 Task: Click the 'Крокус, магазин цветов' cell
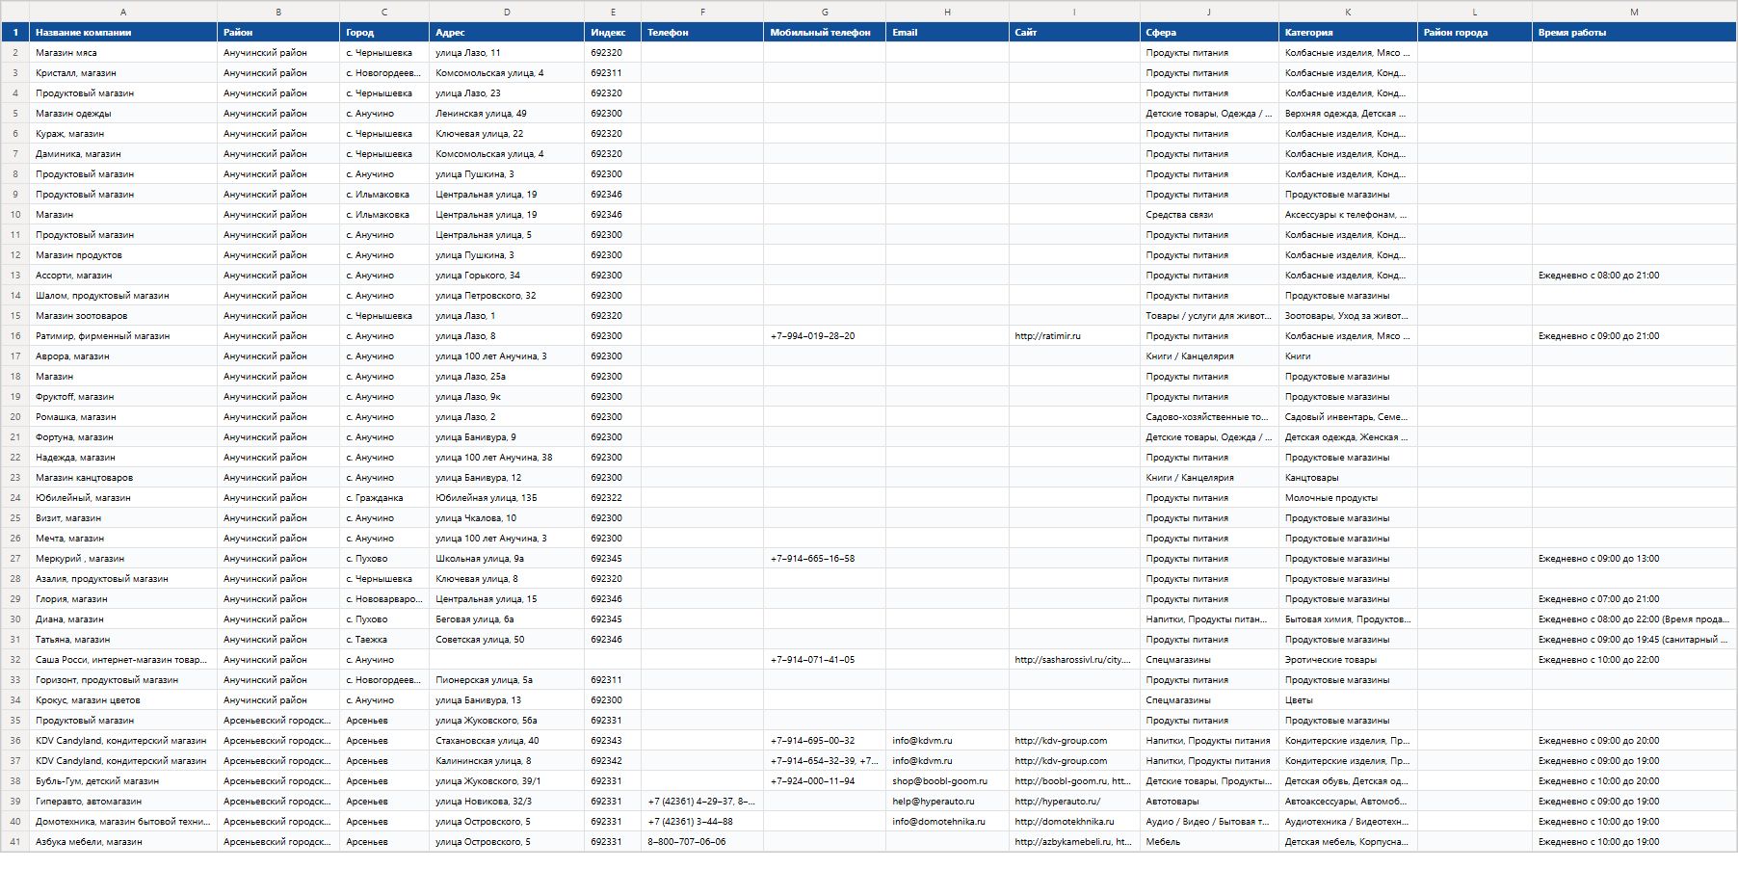coord(123,700)
